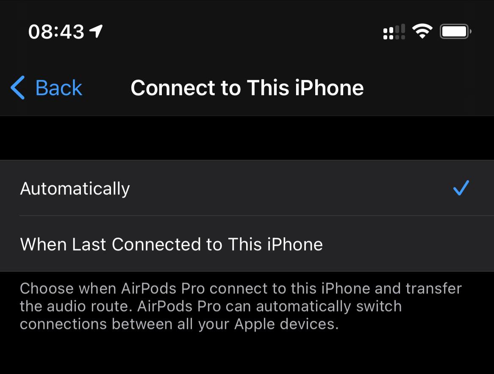Tap the Wi-Fi status icon
Viewport: 494px width, 374px height.
pos(422,31)
